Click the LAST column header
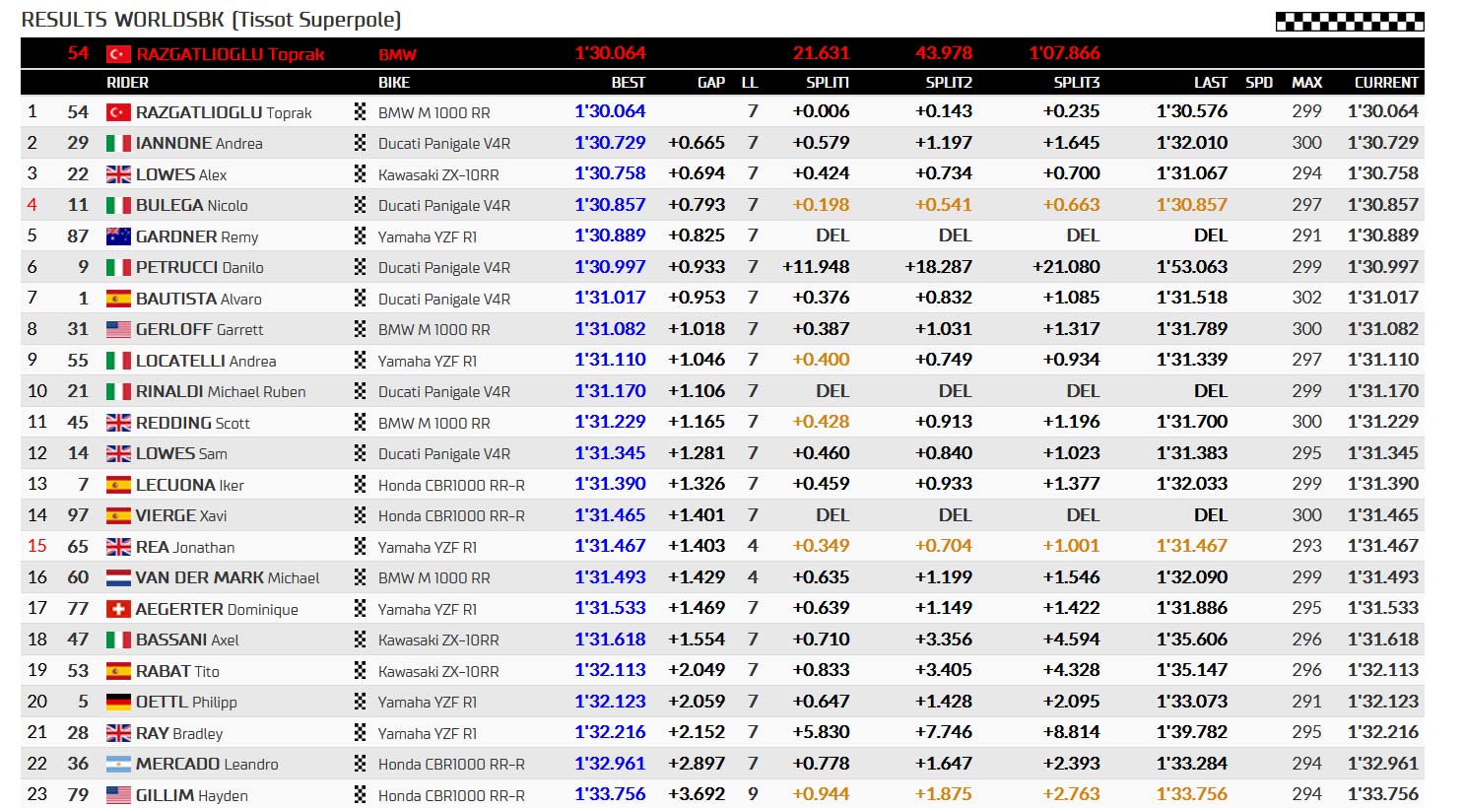1464x808 pixels. coord(1211,83)
